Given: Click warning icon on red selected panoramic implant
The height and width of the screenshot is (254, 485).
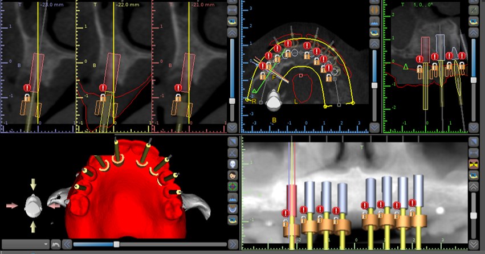Looking at the screenshot, I should pyautogui.click(x=286, y=213).
